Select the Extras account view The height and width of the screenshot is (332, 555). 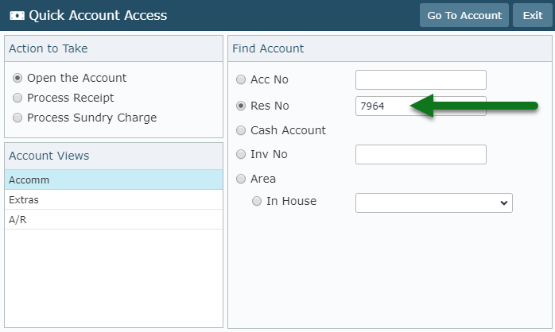(x=114, y=200)
